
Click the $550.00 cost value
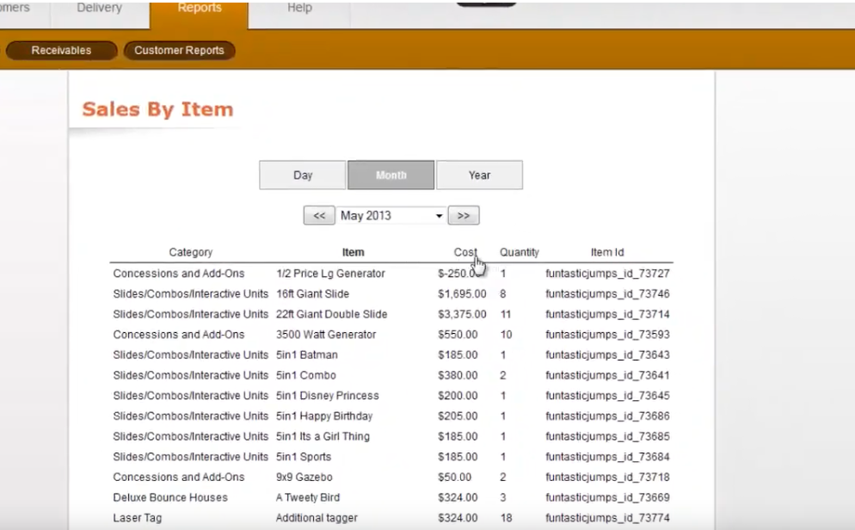click(458, 334)
